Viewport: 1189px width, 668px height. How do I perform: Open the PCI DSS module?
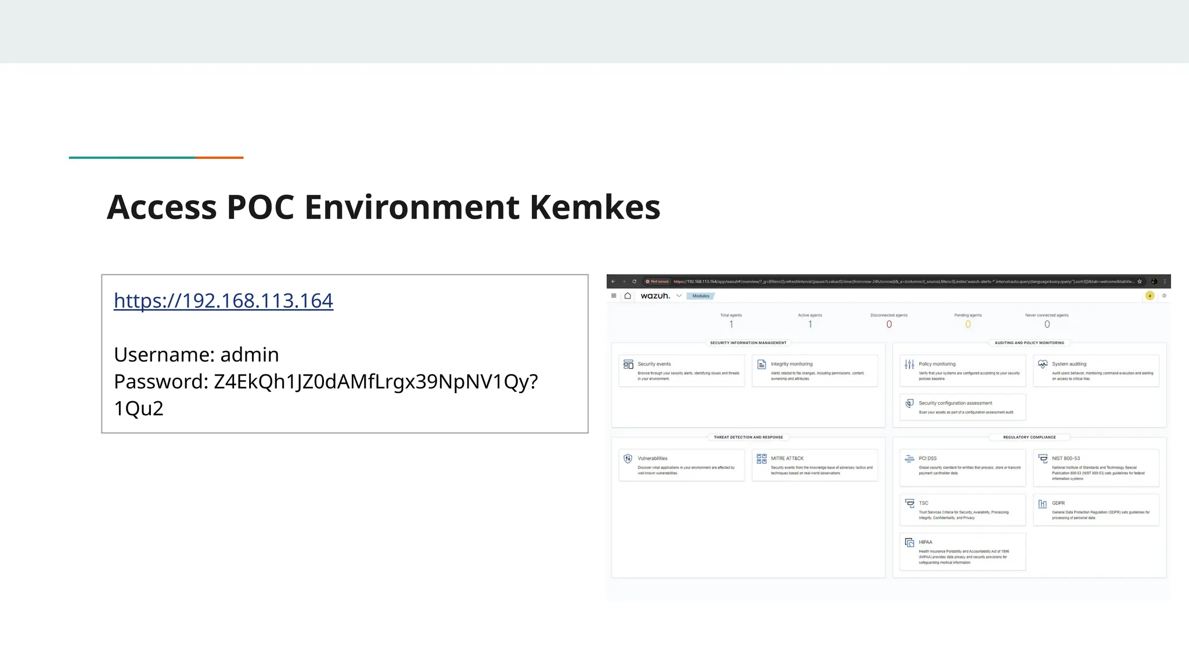click(963, 467)
